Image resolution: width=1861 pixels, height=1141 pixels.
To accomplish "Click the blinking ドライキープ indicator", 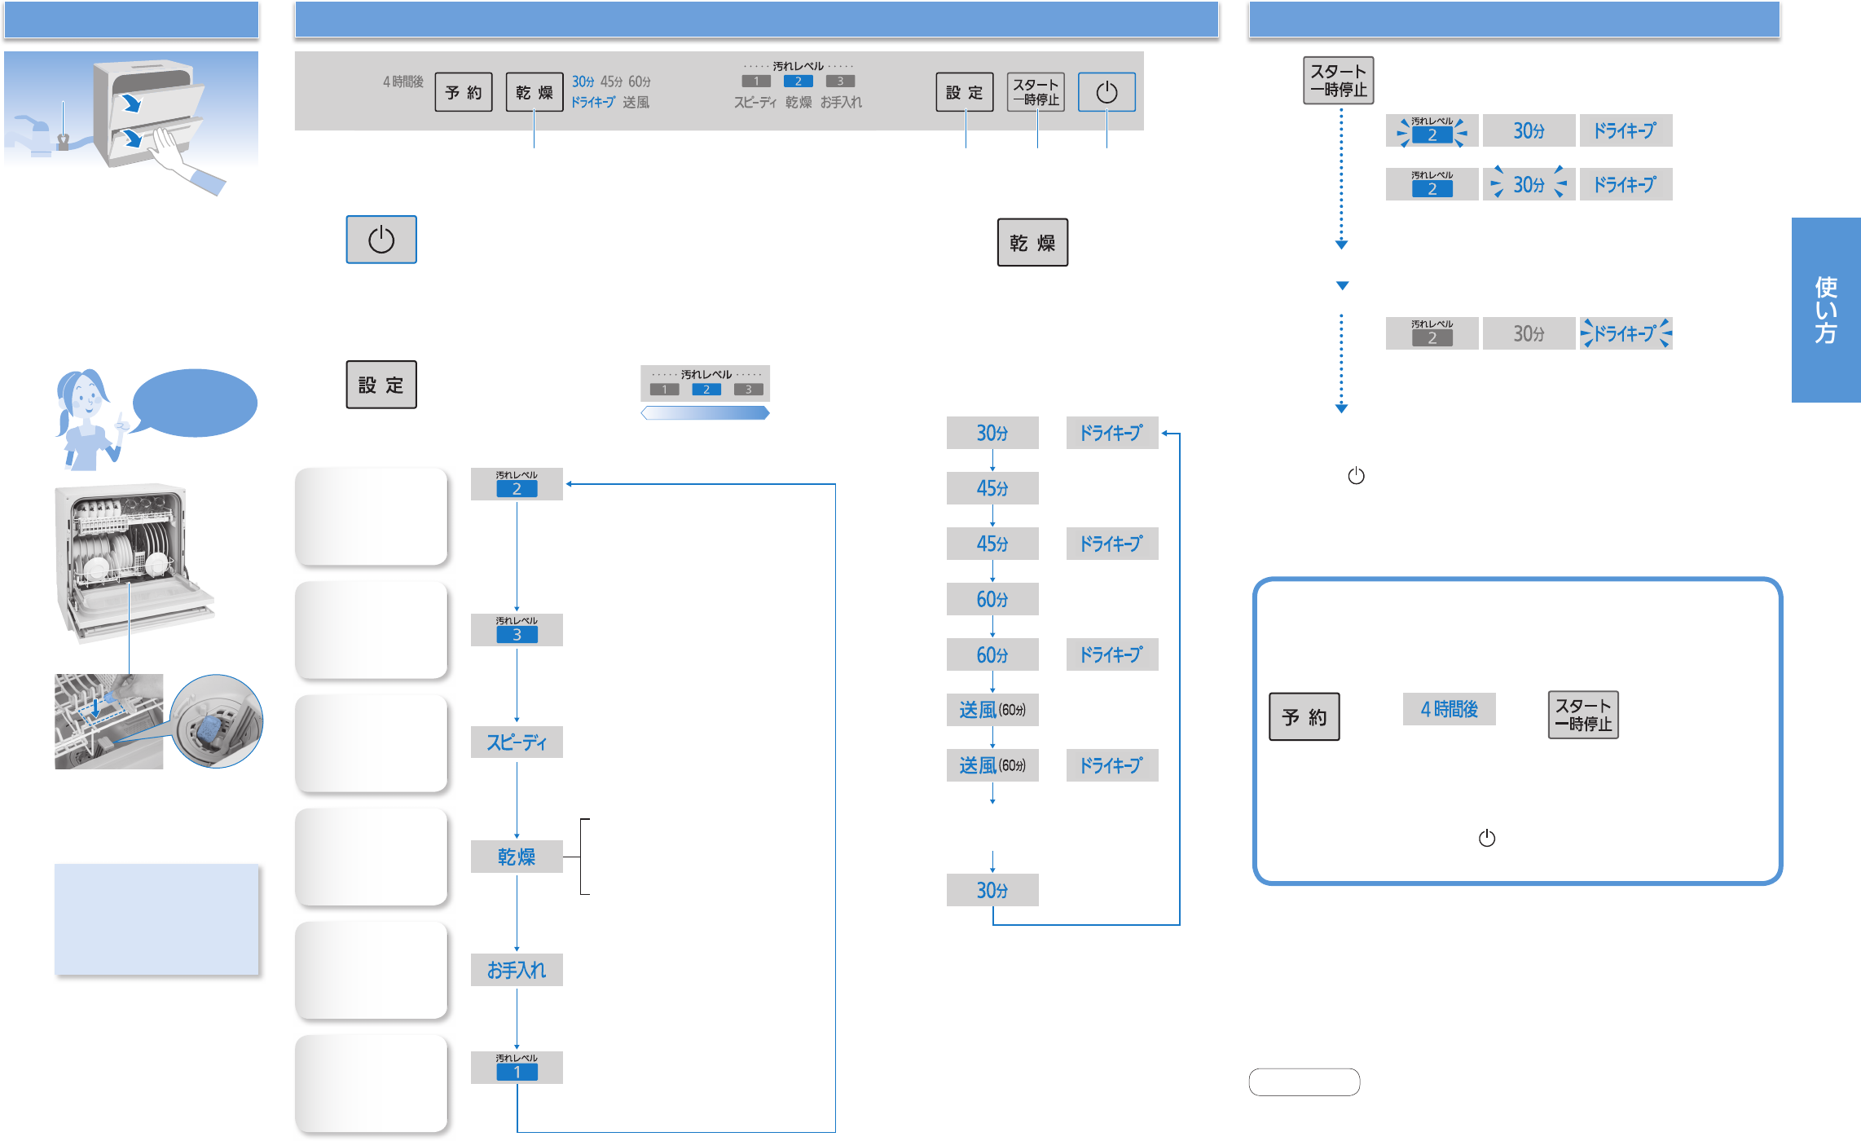I will click(x=1626, y=333).
